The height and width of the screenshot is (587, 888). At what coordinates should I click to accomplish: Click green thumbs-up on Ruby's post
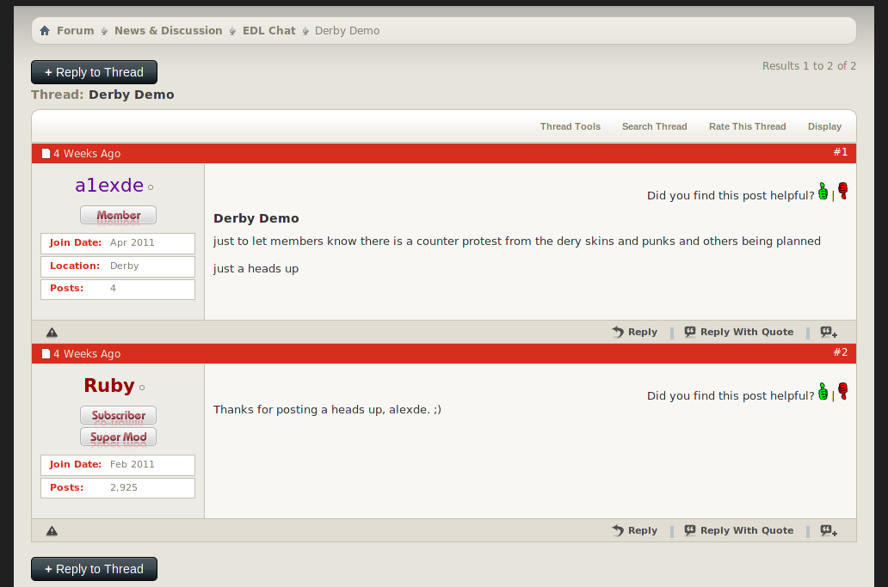click(823, 392)
